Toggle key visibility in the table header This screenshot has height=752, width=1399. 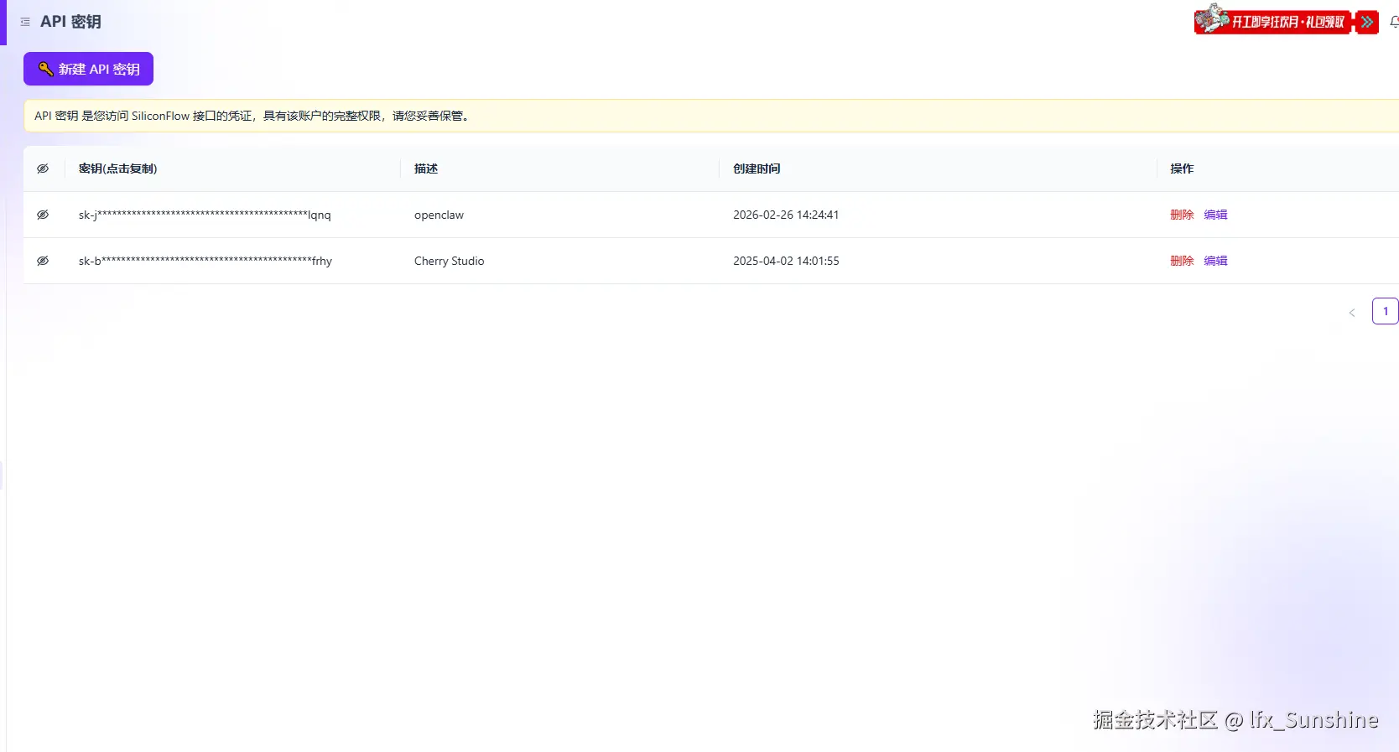43,169
